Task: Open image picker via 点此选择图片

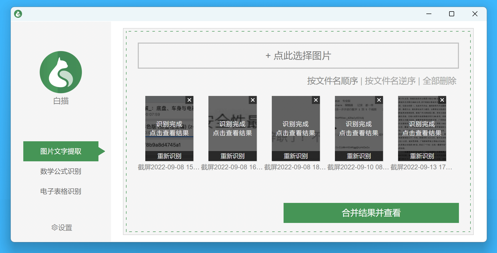Action: [298, 56]
